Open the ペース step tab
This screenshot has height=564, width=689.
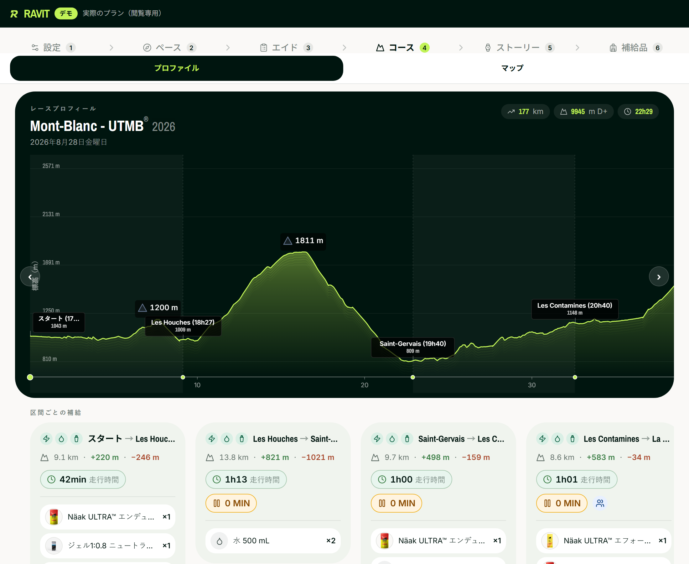[169, 48]
